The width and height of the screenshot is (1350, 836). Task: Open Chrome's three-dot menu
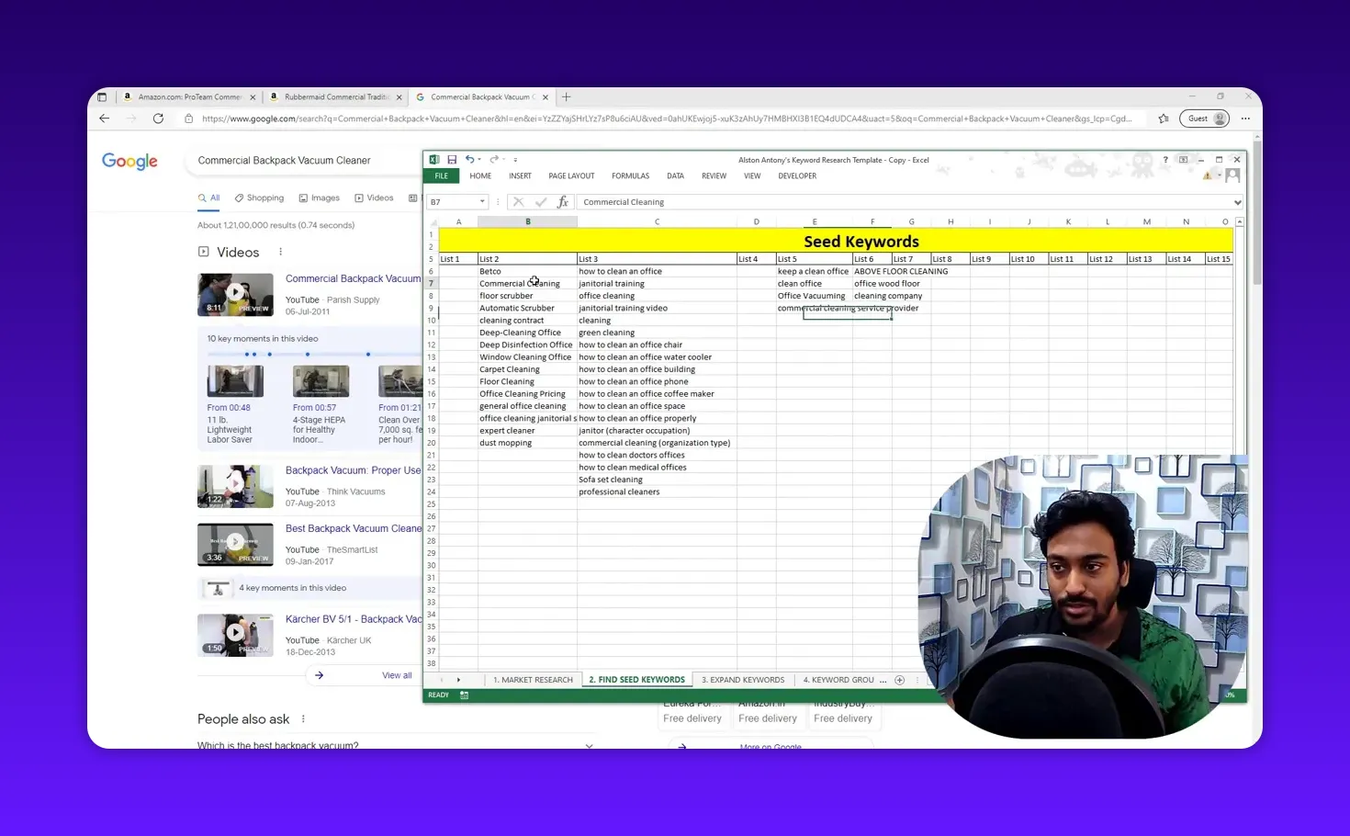pos(1245,118)
